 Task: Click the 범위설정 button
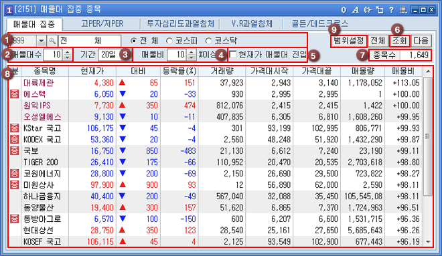click(x=349, y=41)
